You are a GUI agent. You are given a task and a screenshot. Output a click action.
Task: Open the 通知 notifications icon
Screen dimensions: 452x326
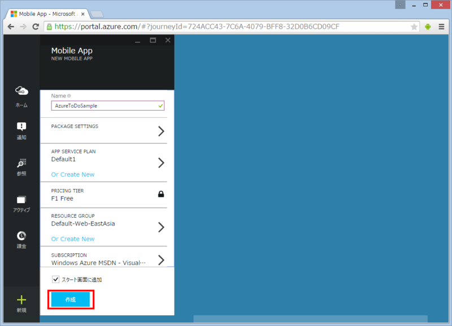coord(21,126)
